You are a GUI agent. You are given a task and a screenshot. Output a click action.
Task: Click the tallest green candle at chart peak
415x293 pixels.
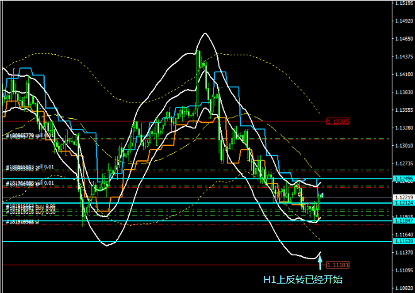(x=198, y=63)
